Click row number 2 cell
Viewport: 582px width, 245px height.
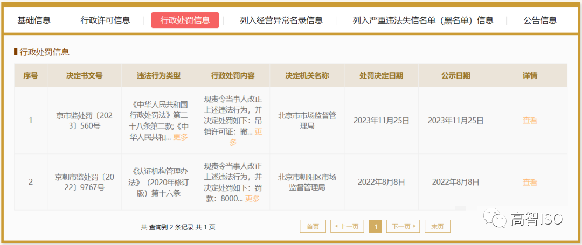[x=31, y=182]
